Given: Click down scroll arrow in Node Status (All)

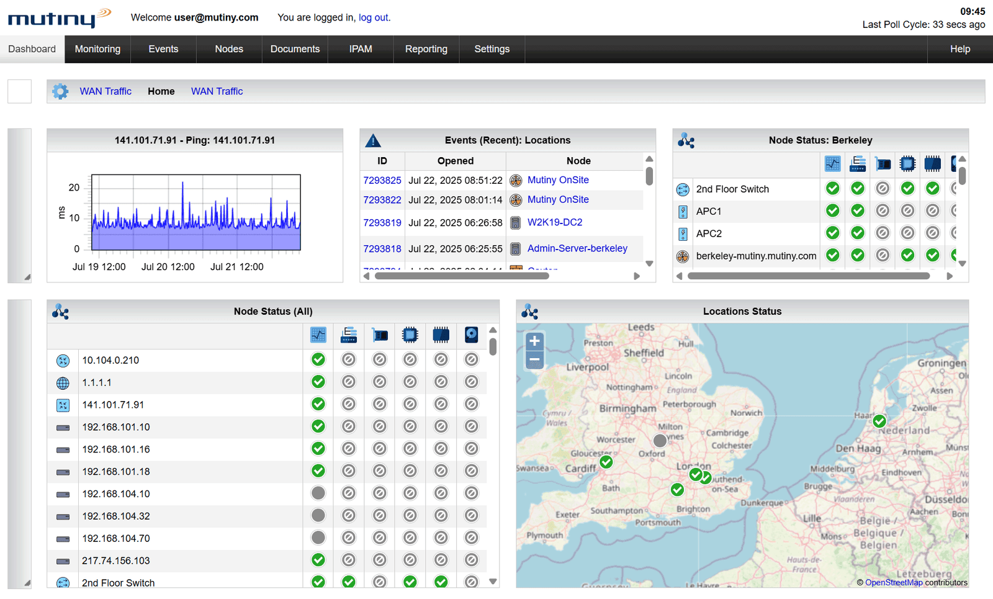Looking at the screenshot, I should click(x=493, y=582).
